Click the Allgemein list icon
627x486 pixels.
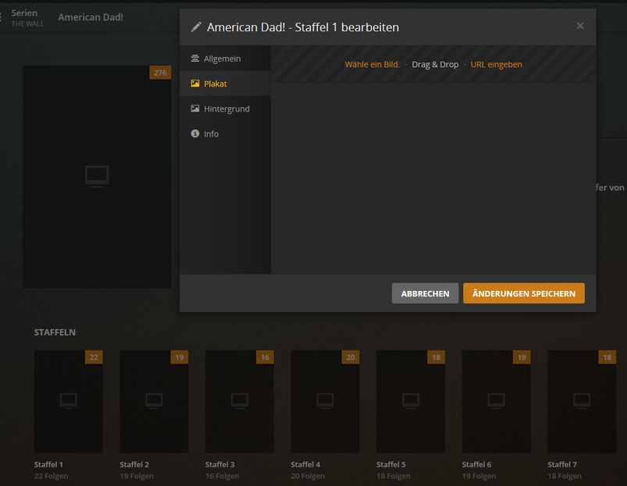coord(194,59)
